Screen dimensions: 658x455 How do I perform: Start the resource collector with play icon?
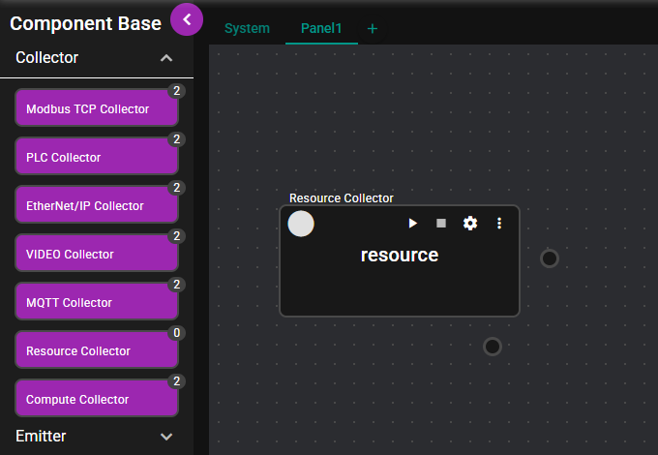coord(412,224)
